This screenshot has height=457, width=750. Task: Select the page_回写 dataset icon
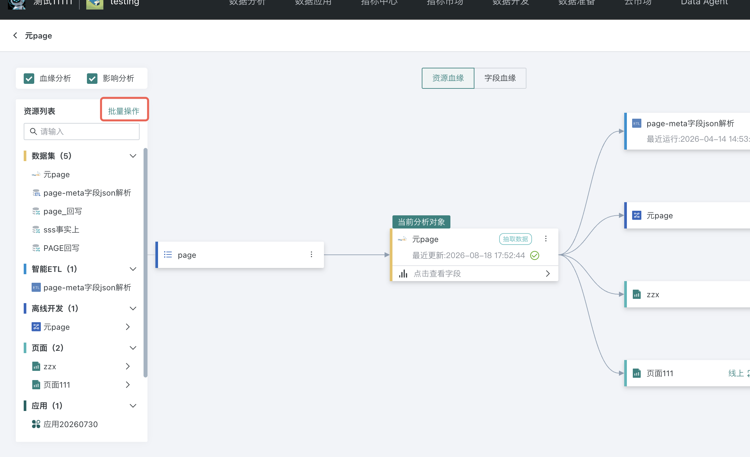(36, 211)
